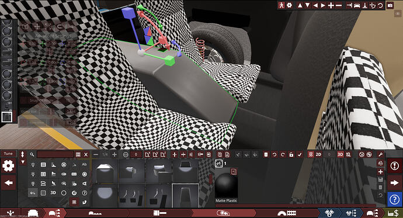This screenshot has height=218, width=403.
Task: Select side view arrow-to-bar icon
Action: (x=349, y=5)
